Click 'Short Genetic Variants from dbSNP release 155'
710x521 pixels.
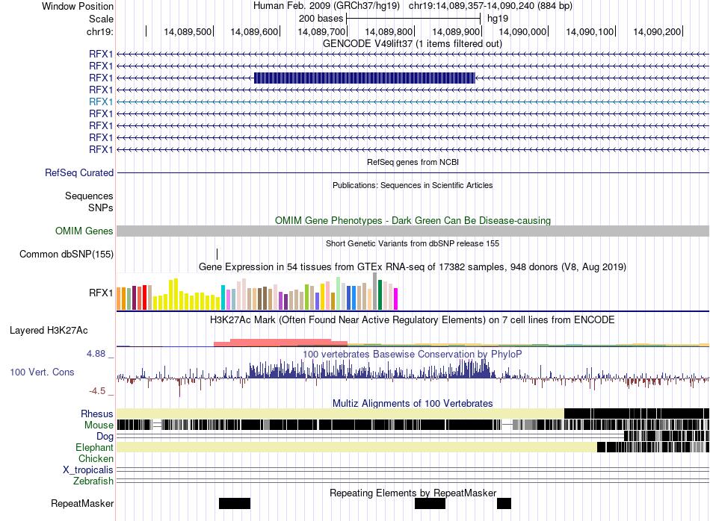click(413, 244)
